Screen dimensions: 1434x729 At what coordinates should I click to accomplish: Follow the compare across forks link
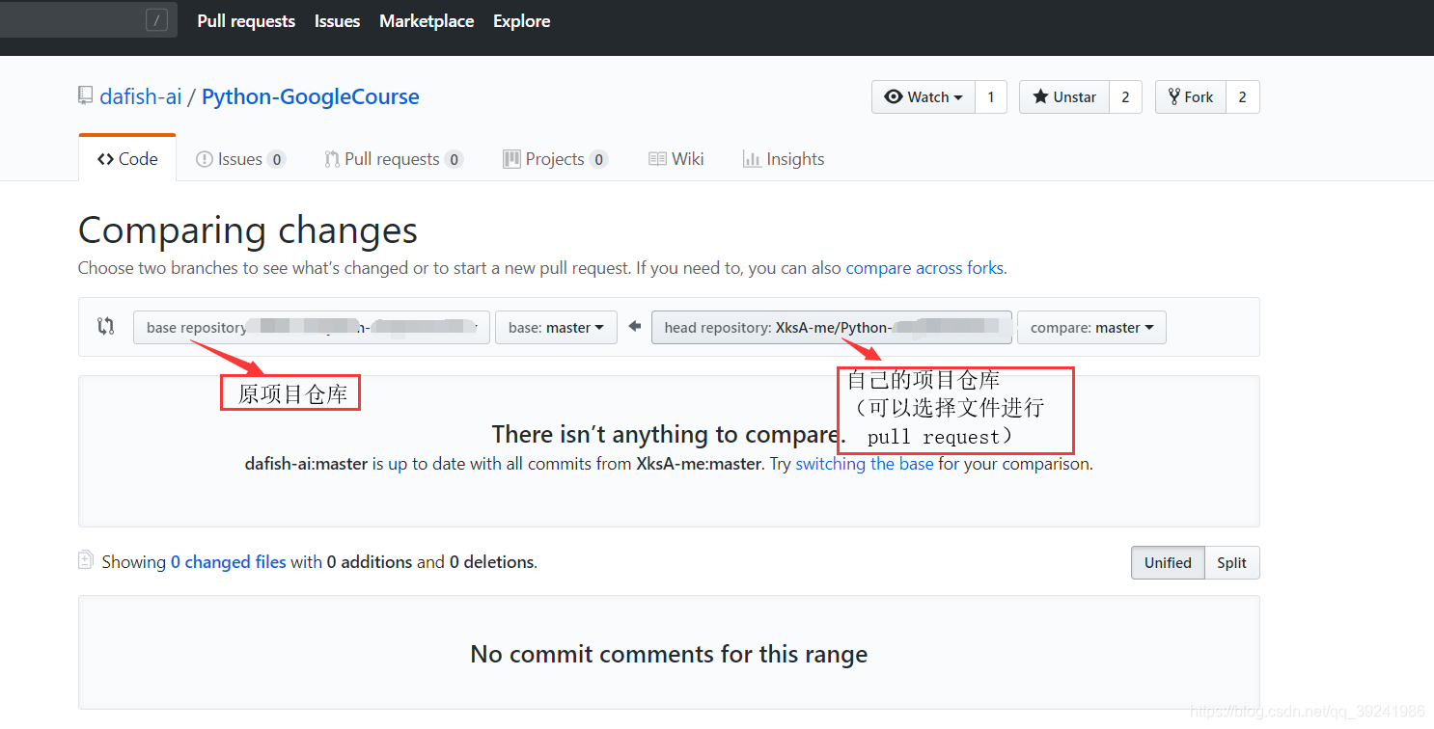coord(924,268)
